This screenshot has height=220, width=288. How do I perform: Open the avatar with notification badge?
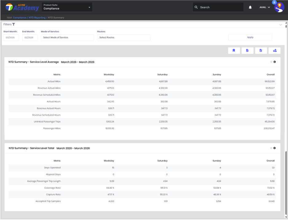[x=279, y=7]
